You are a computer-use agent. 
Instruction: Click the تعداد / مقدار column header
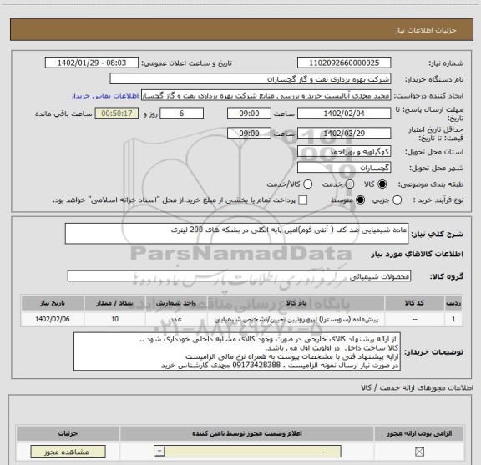(114, 303)
